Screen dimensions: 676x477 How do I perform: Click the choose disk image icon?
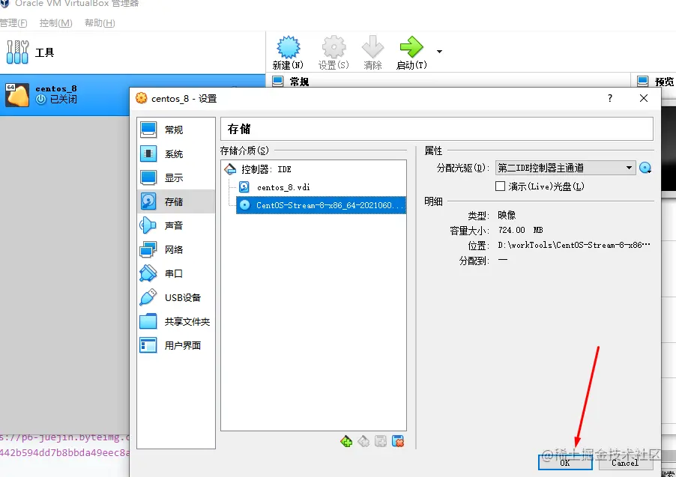[x=645, y=168]
